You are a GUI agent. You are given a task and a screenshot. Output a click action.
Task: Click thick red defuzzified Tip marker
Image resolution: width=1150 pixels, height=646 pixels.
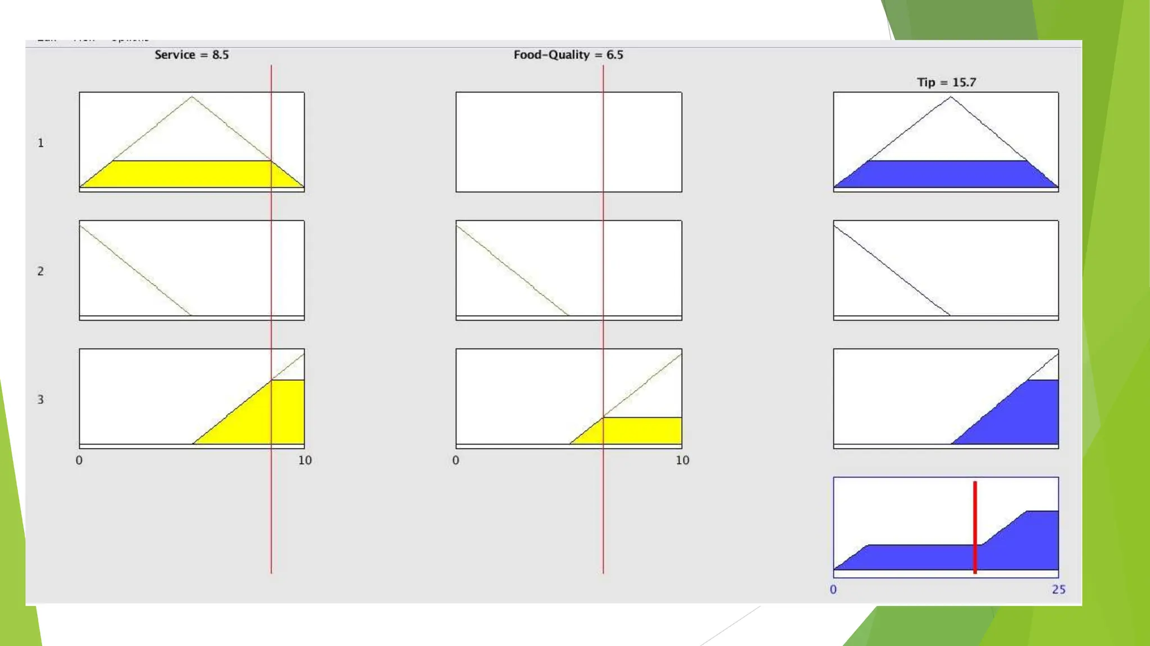[975, 527]
